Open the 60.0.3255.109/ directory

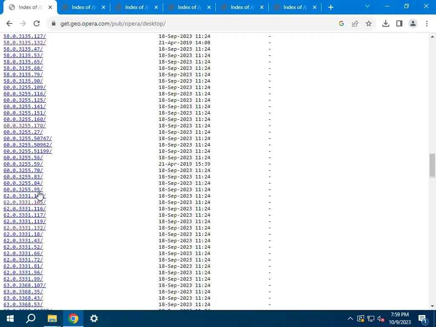click(24, 87)
